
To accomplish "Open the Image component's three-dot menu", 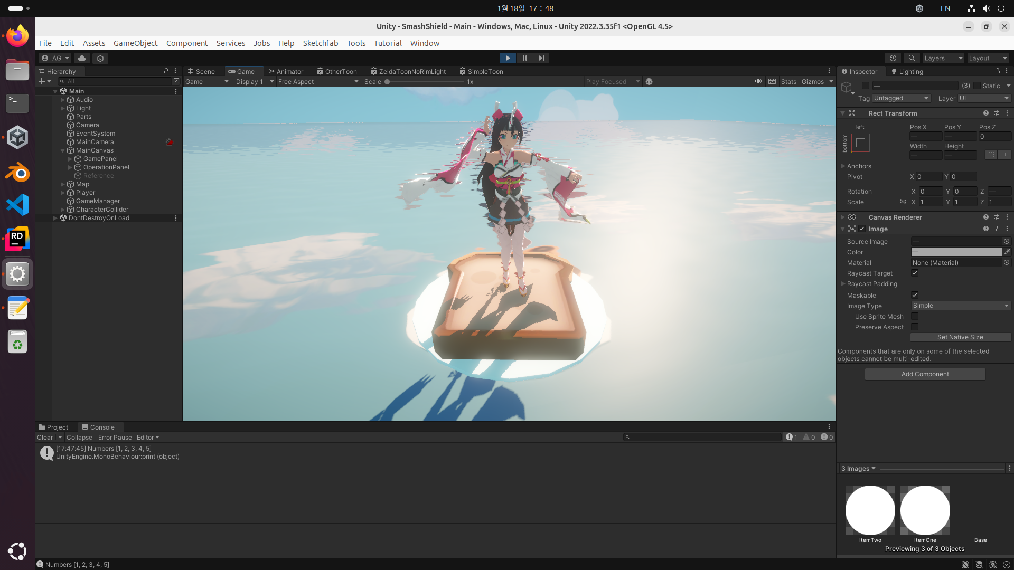I will coord(1007,229).
